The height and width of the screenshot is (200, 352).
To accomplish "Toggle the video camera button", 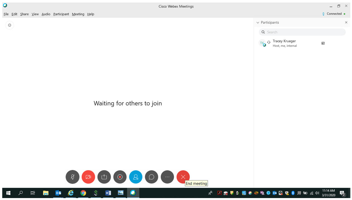I will click(88, 177).
